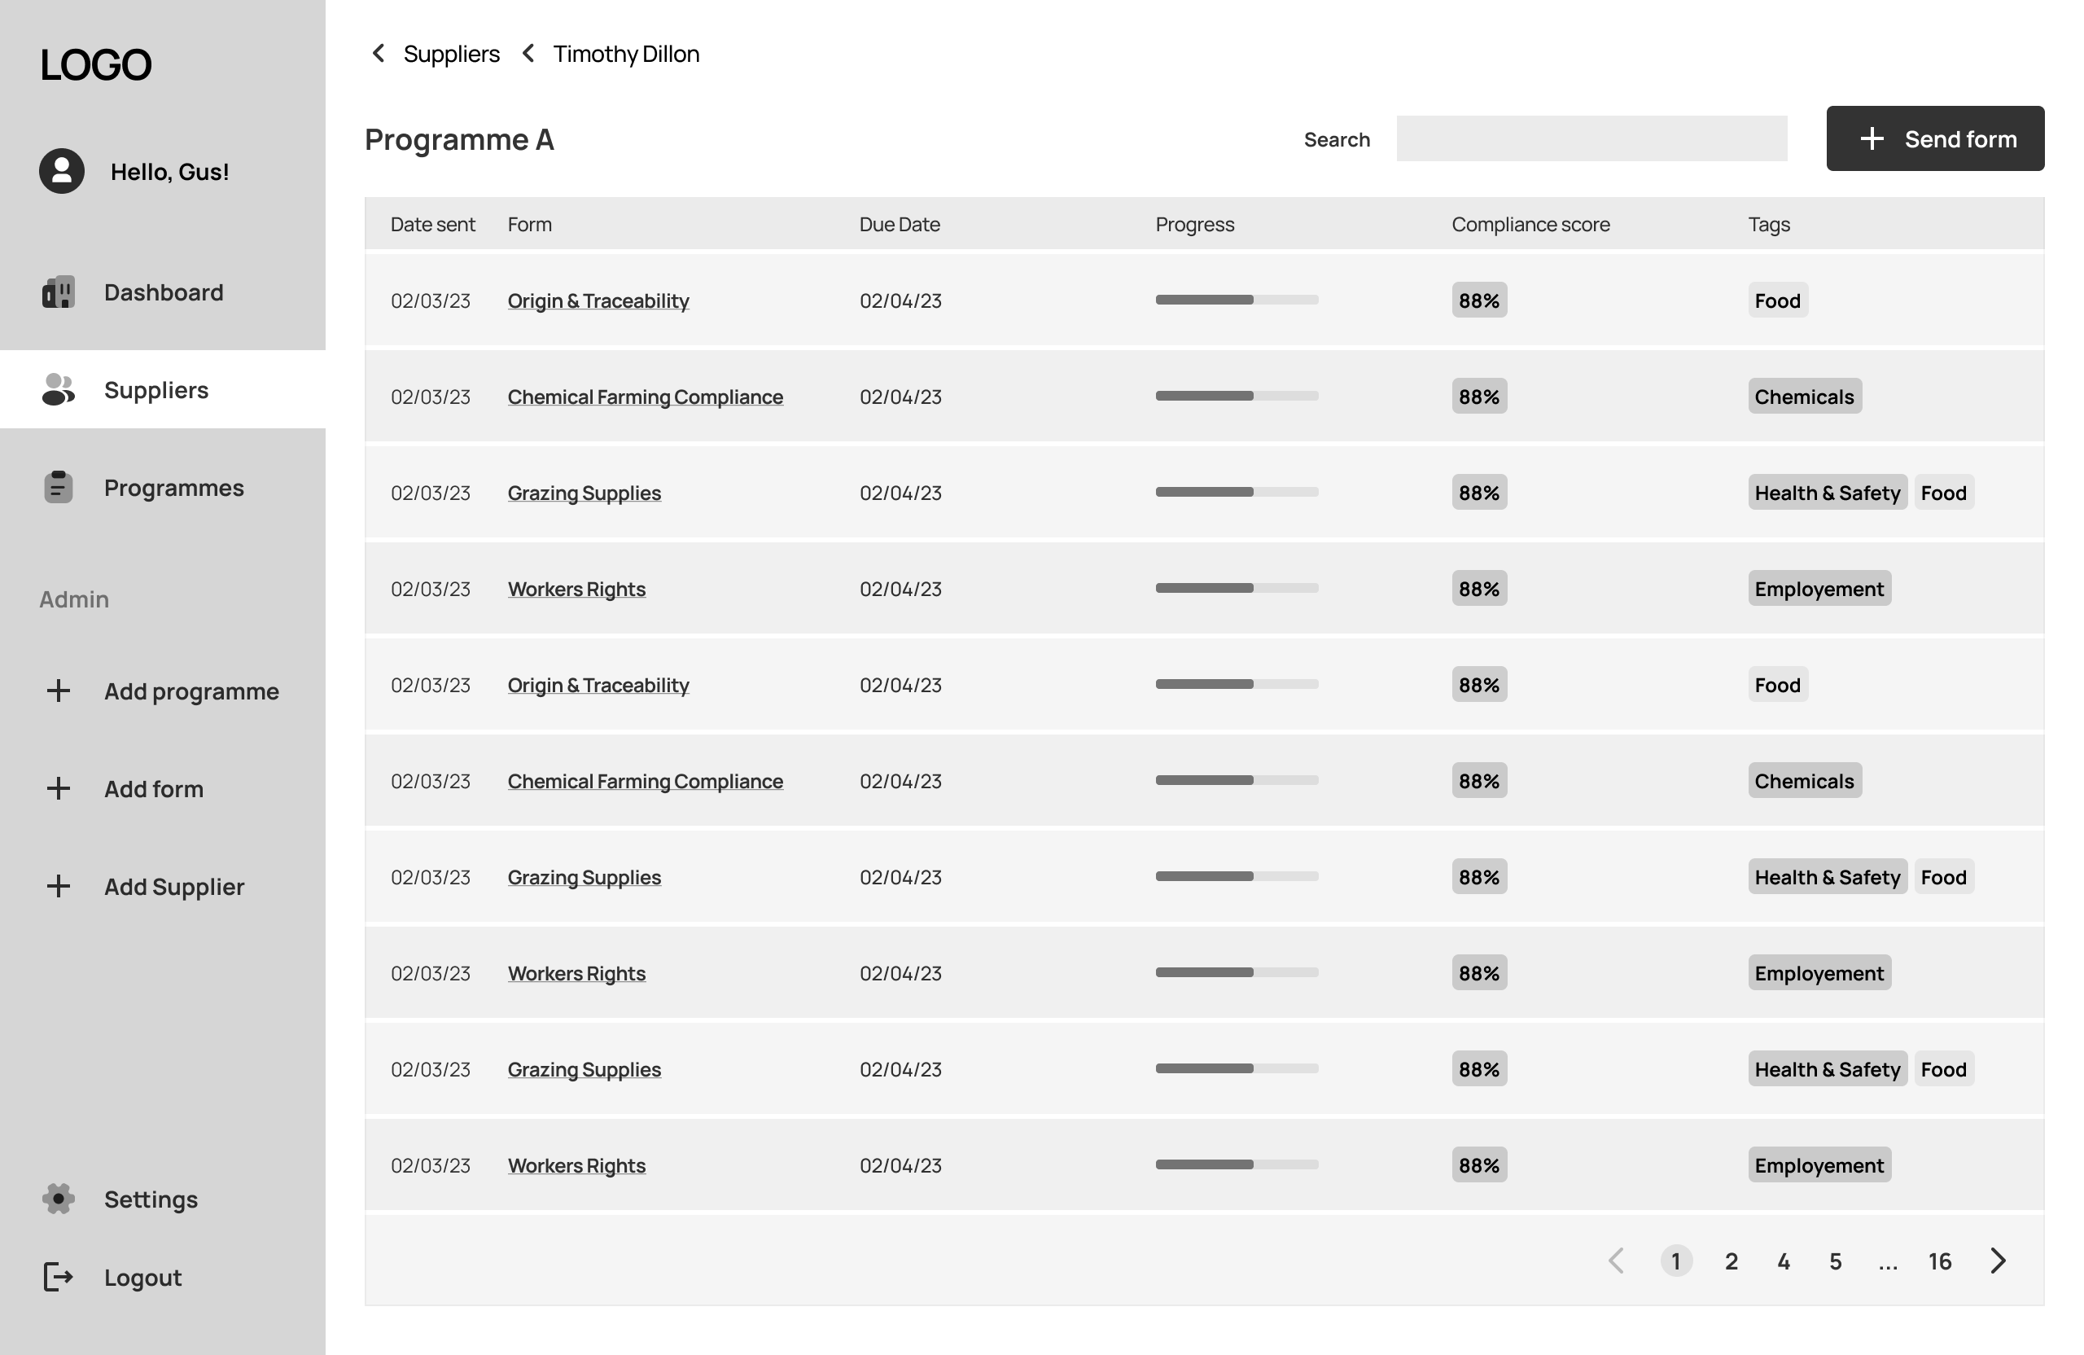Click the Suppliers people icon
2084x1355 pixels.
[59, 390]
